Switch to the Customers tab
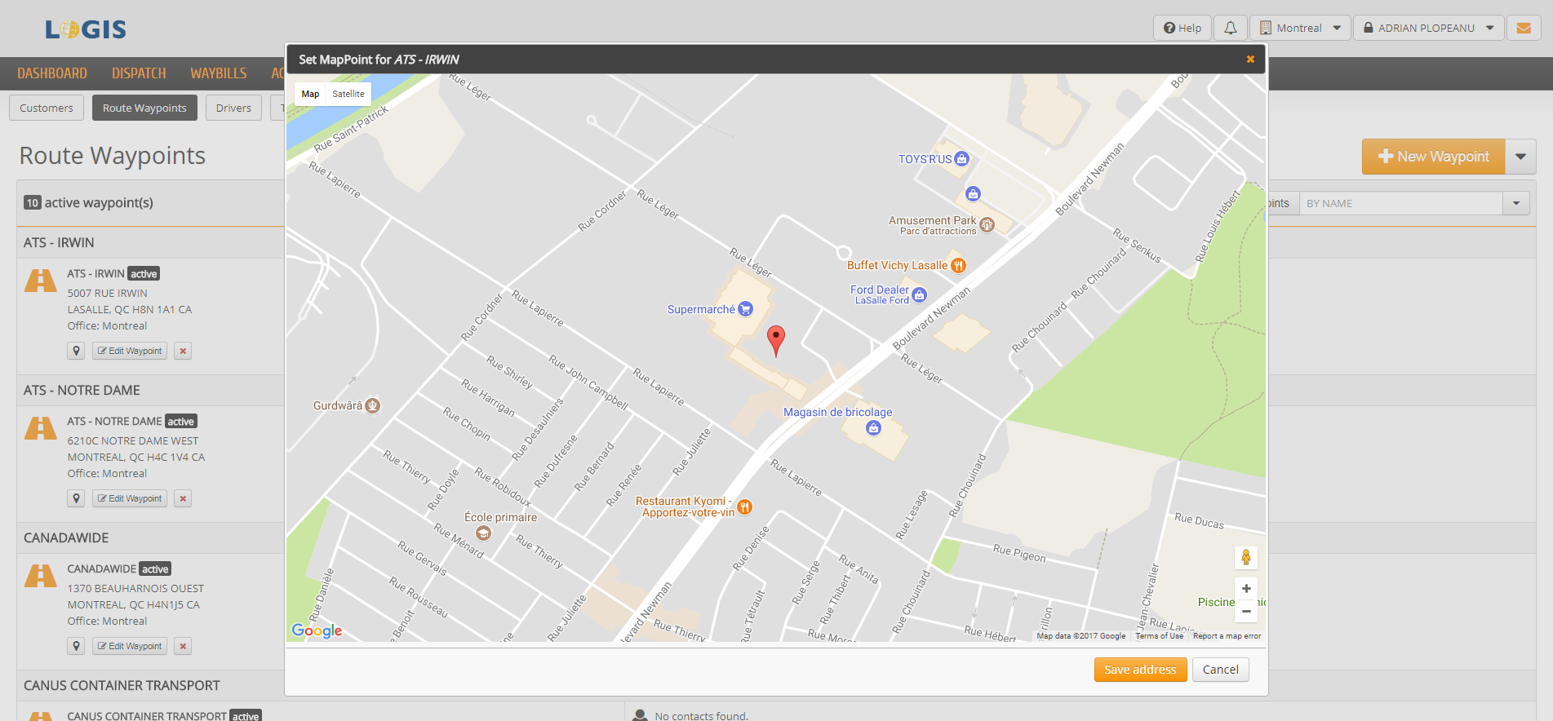1553x721 pixels. [47, 108]
